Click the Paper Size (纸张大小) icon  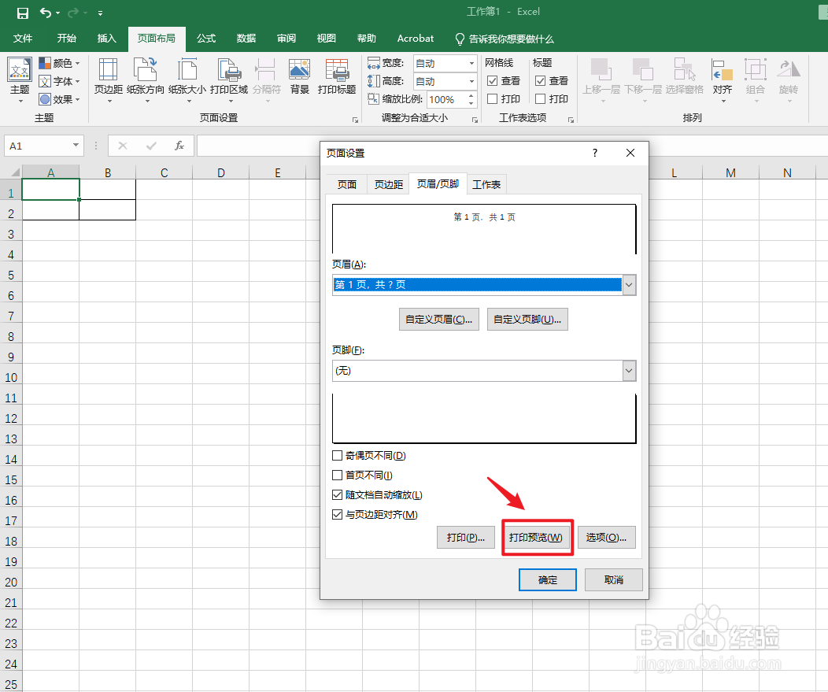(187, 70)
